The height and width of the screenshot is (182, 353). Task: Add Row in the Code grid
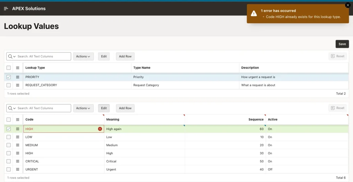pos(125,108)
